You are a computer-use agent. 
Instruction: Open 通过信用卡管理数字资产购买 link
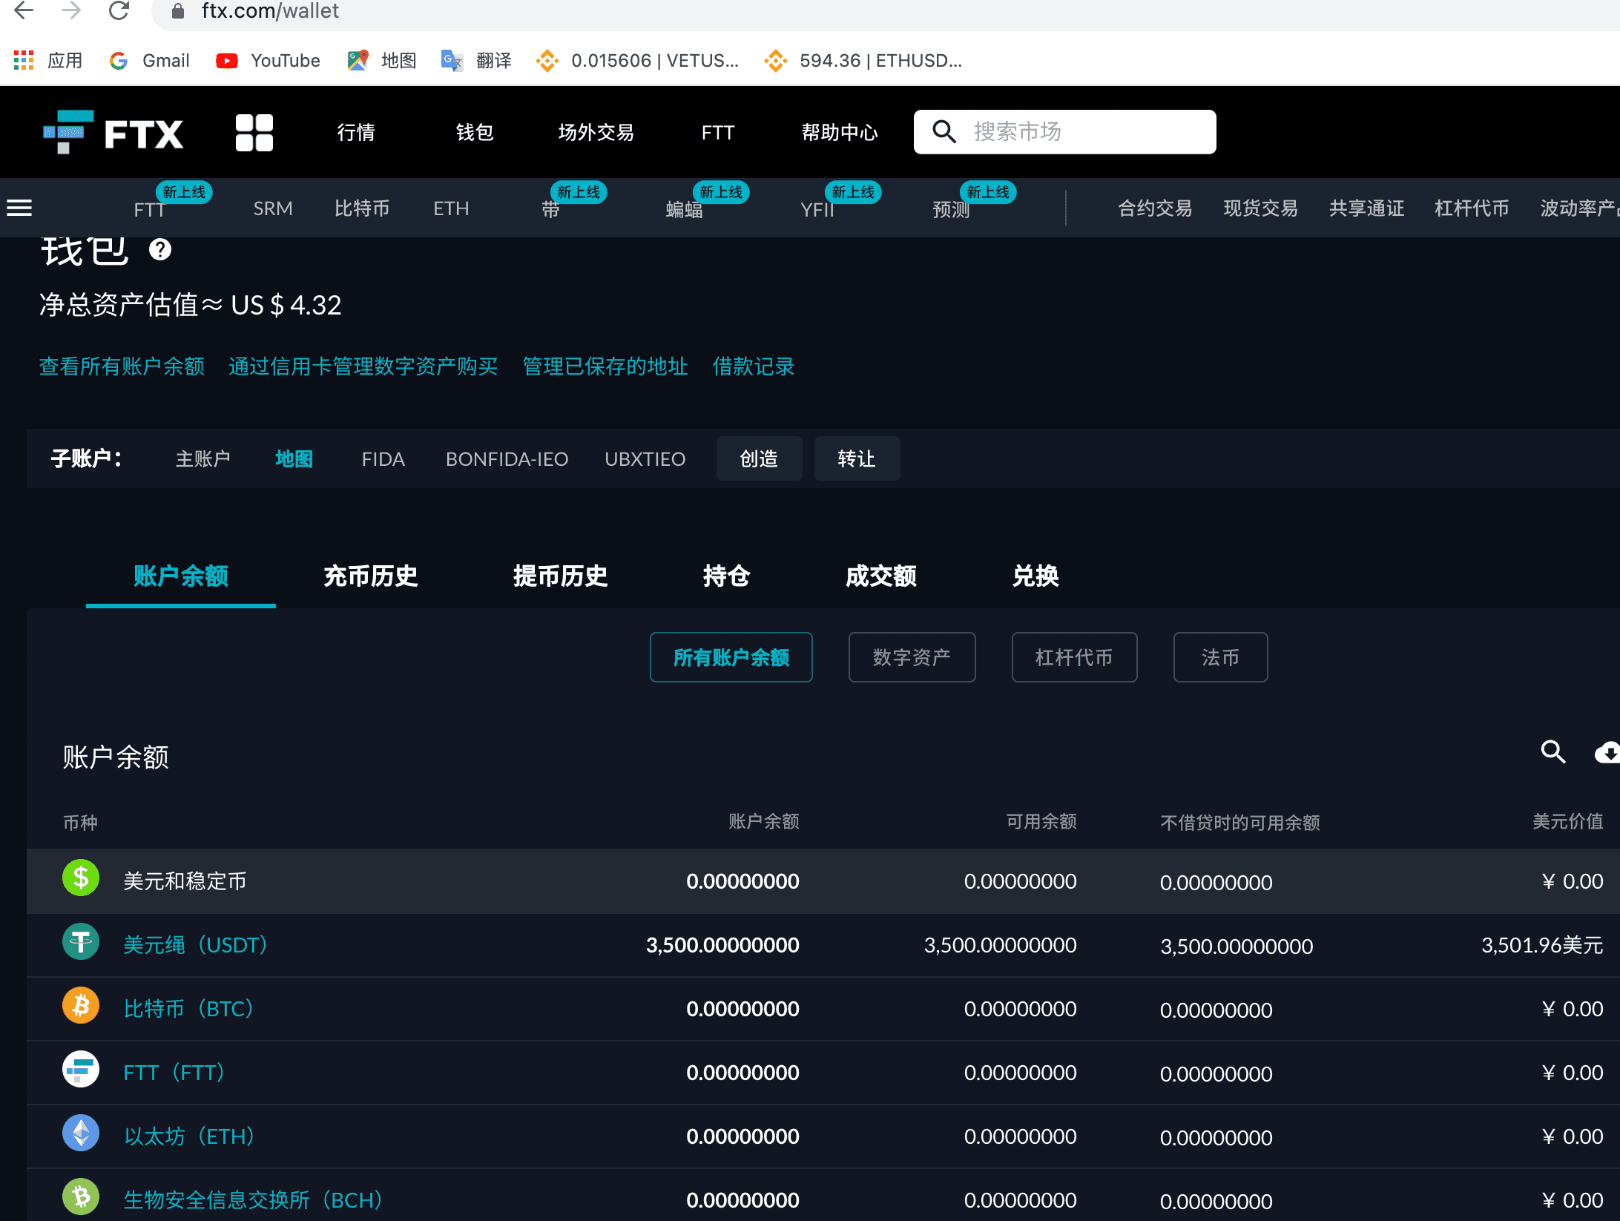[363, 366]
